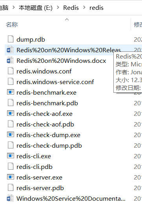Select the dump.rdb file icon
142x207 pixels.
click(x=11, y=39)
